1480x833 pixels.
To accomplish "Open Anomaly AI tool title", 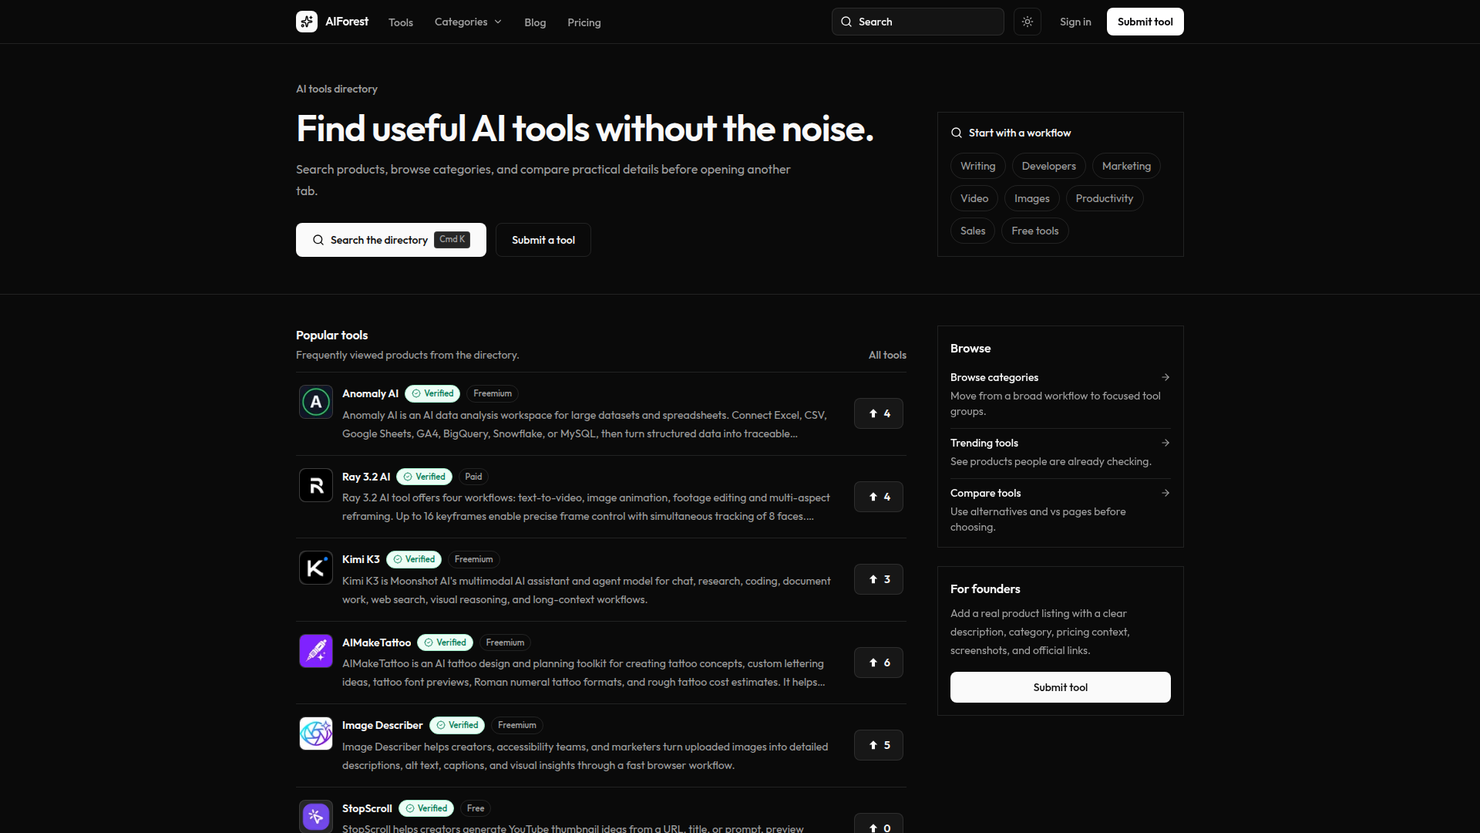I will point(370,393).
